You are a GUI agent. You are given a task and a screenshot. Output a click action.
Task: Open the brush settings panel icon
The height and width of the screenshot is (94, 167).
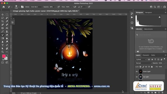click(x=22, y=7)
